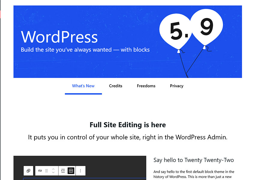Select the list view layout icon
This screenshot has height=180, width=255.
[x=63, y=171]
